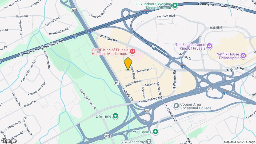
Task: Click the YSC Academy graduation cap icon
Action: point(149,141)
